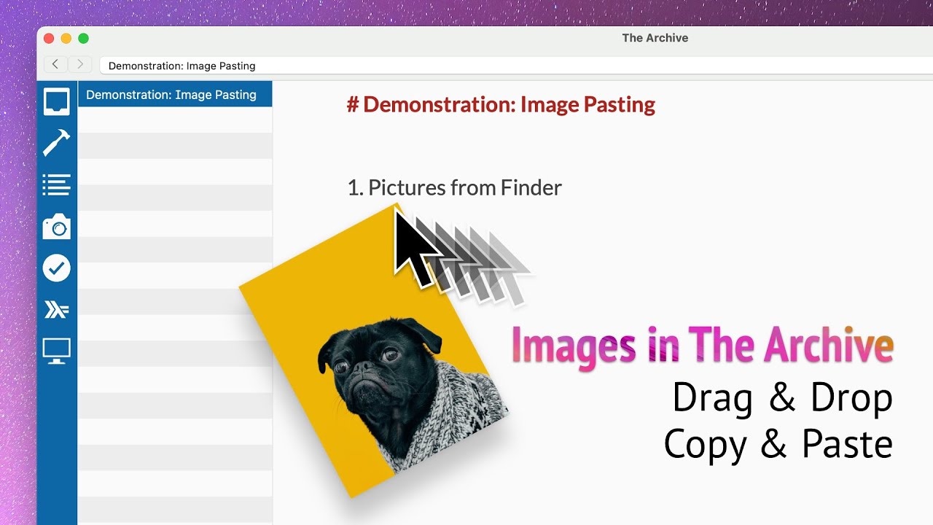Open the bulleted list sidebar icon
Image resolution: width=933 pixels, height=525 pixels.
pos(56,184)
